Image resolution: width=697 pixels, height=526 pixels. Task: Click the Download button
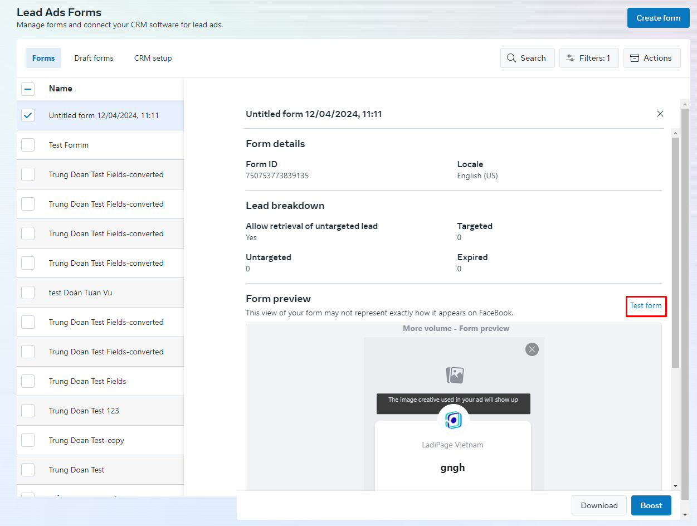(599, 505)
